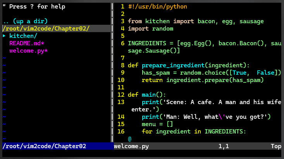Click 'egg,' in the line 3 import
The image size is (284, 159).
point(229,22)
